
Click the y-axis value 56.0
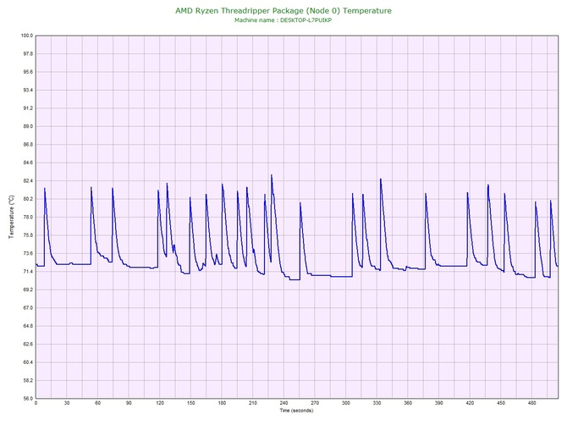click(x=28, y=399)
